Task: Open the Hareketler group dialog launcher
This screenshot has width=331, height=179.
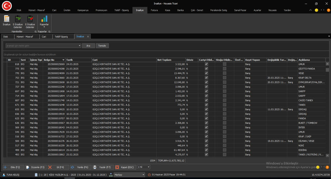Action: pyautogui.click(x=35, y=32)
